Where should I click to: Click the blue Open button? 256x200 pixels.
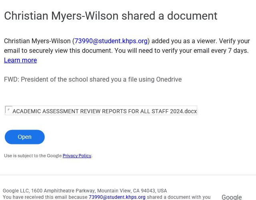tap(24, 137)
